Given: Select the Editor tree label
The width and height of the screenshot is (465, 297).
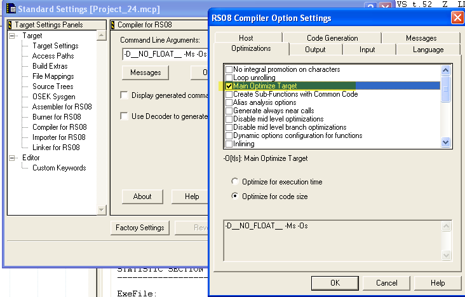Looking at the screenshot, I should [x=31, y=158].
